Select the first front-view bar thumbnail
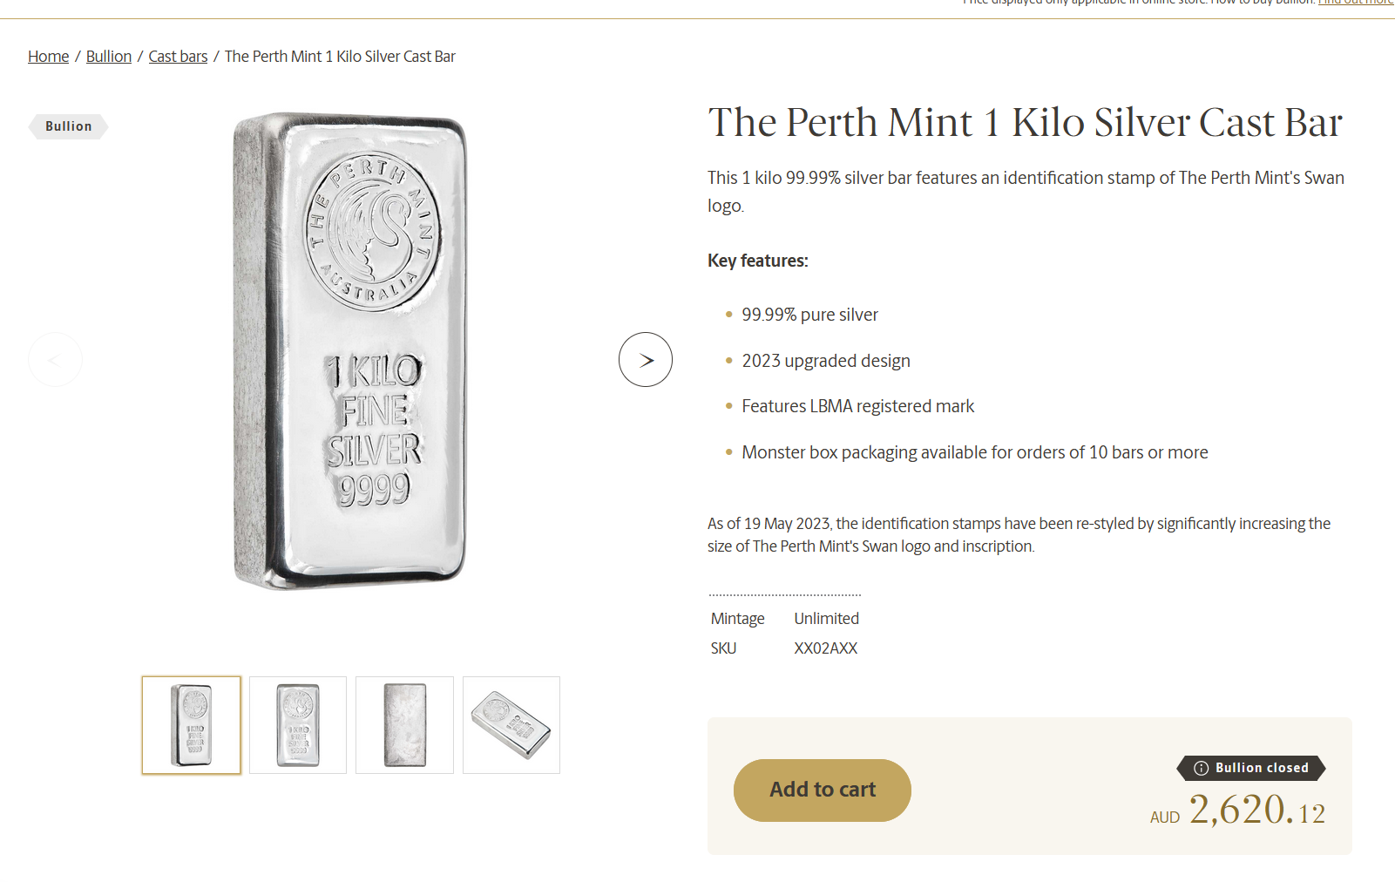1395x882 pixels. 192,725
